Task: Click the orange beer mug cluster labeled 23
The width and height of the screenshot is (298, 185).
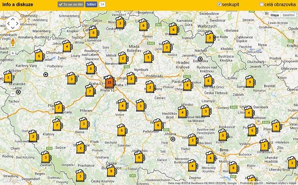Action: pyautogui.click(x=110, y=82)
